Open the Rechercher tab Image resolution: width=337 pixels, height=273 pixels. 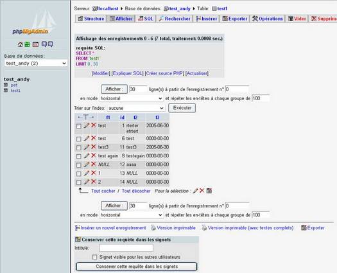coord(175,19)
